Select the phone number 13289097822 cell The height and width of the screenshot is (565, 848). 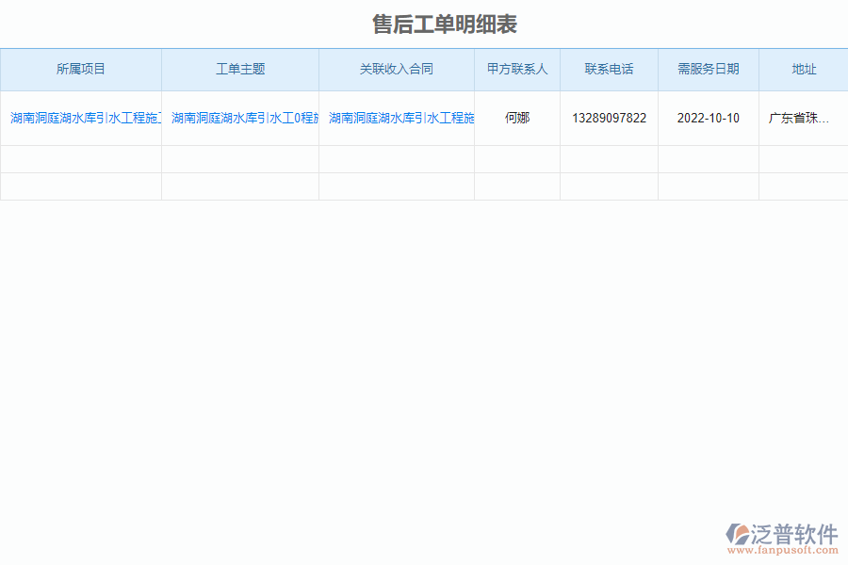coord(609,117)
